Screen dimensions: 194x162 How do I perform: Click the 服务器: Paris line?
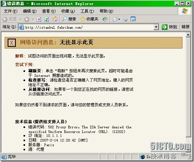41,145
